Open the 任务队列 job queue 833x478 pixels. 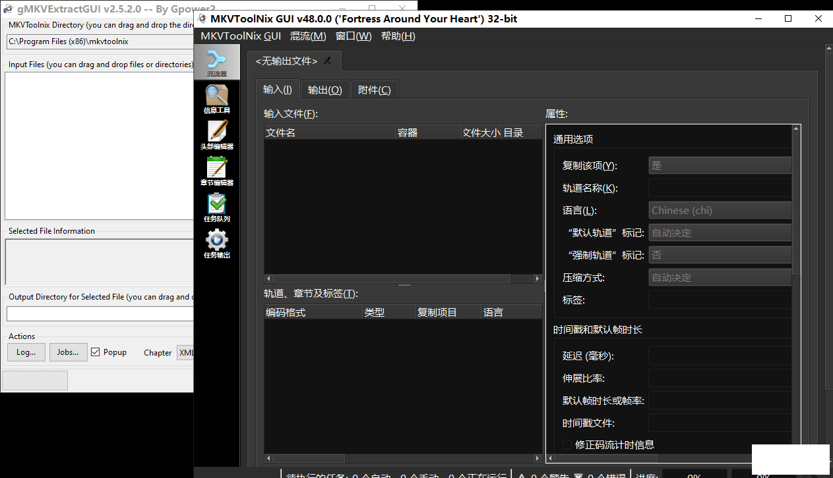(x=216, y=207)
